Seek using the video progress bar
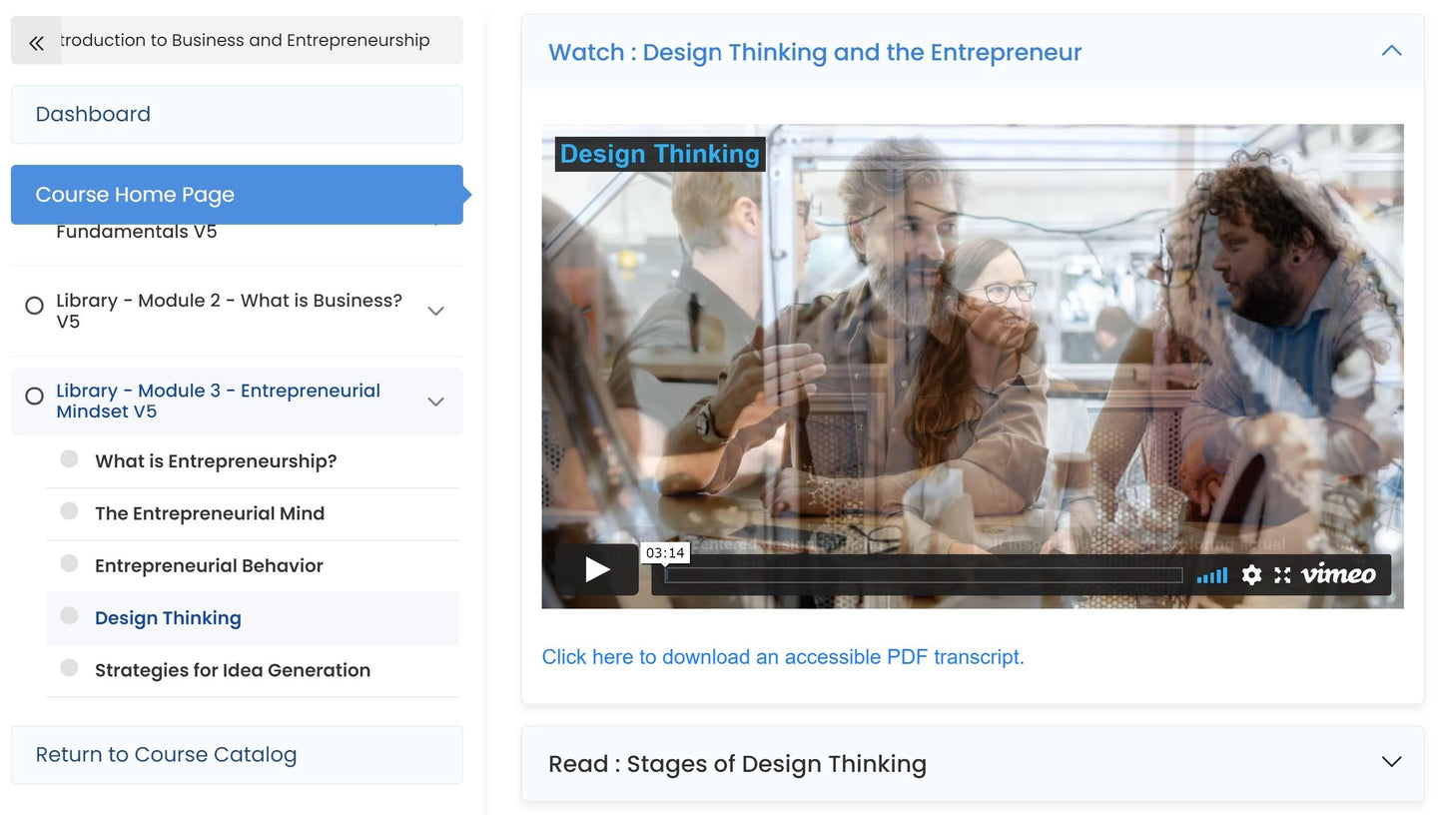The height and width of the screenshot is (815, 1443). click(x=922, y=573)
